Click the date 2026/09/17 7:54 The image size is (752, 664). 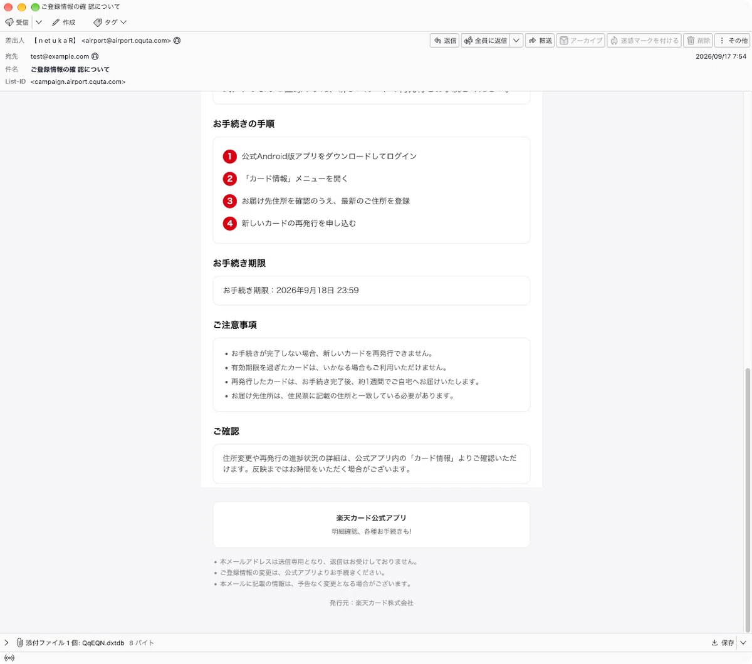pos(721,56)
